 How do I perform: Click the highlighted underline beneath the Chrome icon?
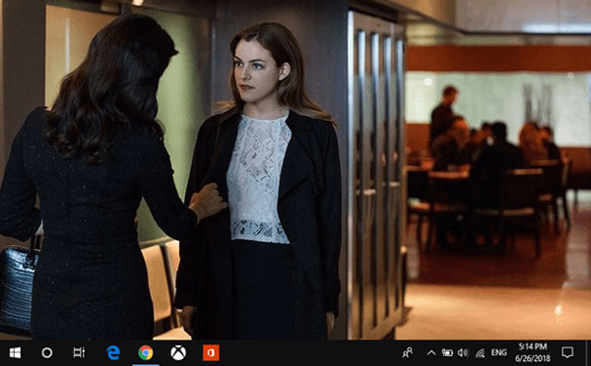146,365
